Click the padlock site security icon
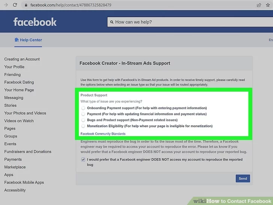 point(26,5)
